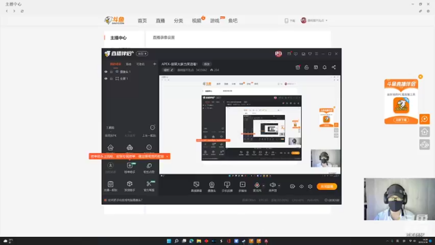Screen dimensions: 435x245
Task: Toggle visibility of the 摄像头 1 source
Action: (105, 72)
